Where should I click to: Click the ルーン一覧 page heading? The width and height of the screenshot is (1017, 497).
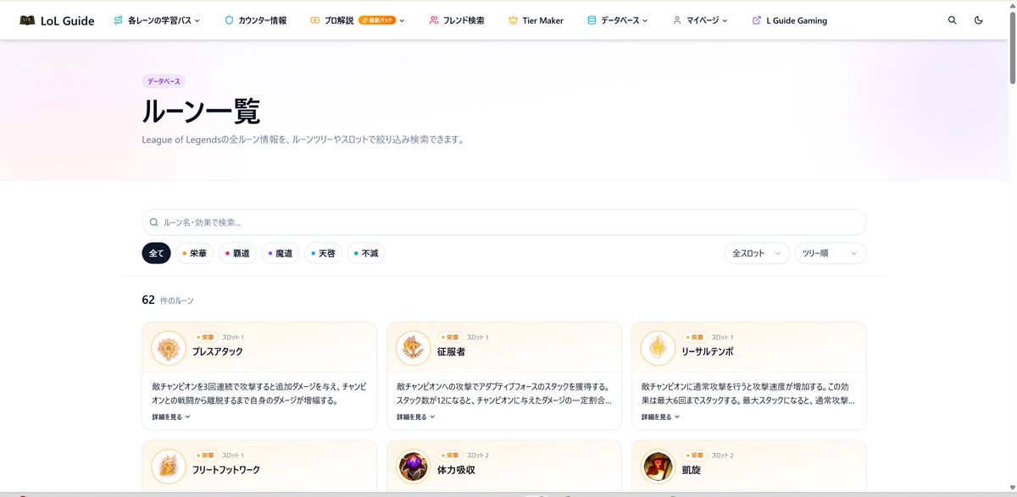tap(201, 113)
